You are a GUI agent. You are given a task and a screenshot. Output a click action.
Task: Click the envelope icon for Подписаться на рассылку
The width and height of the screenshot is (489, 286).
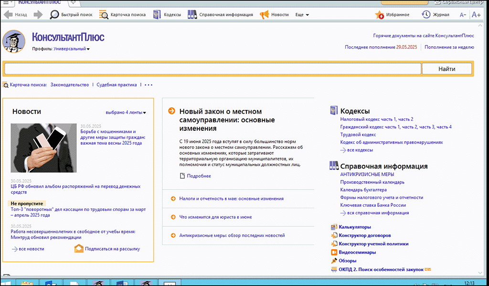coord(79,249)
